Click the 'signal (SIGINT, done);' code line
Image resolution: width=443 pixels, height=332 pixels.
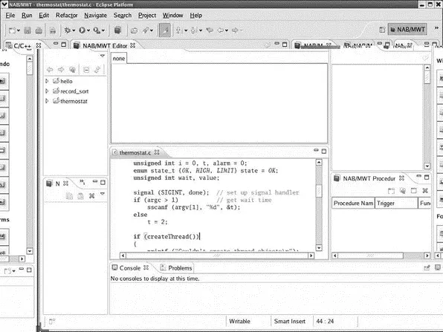point(171,192)
